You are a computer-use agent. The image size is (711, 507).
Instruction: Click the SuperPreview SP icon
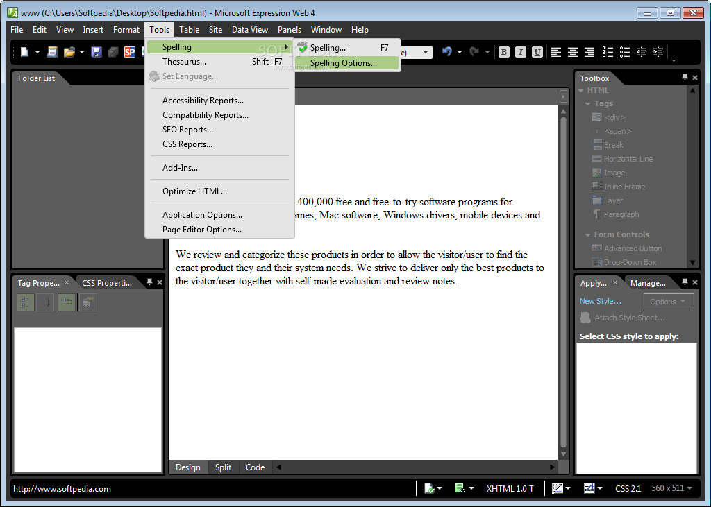(130, 52)
